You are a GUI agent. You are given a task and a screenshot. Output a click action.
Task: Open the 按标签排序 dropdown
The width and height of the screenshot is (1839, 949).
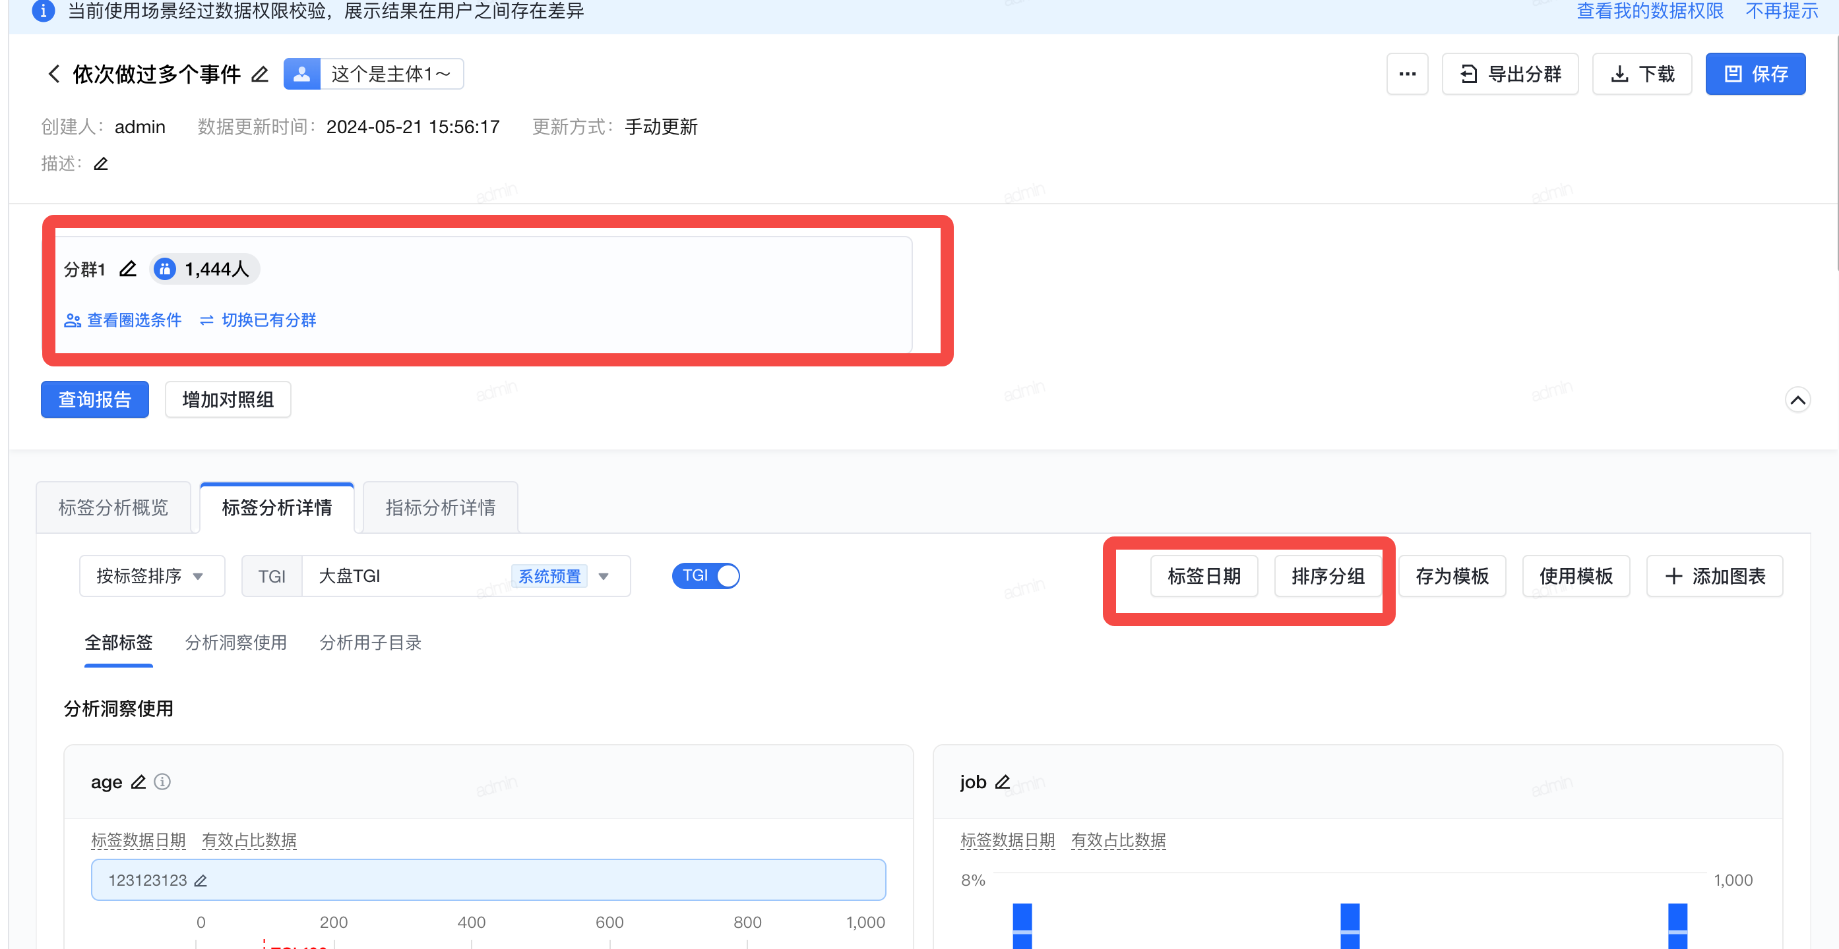pos(152,576)
